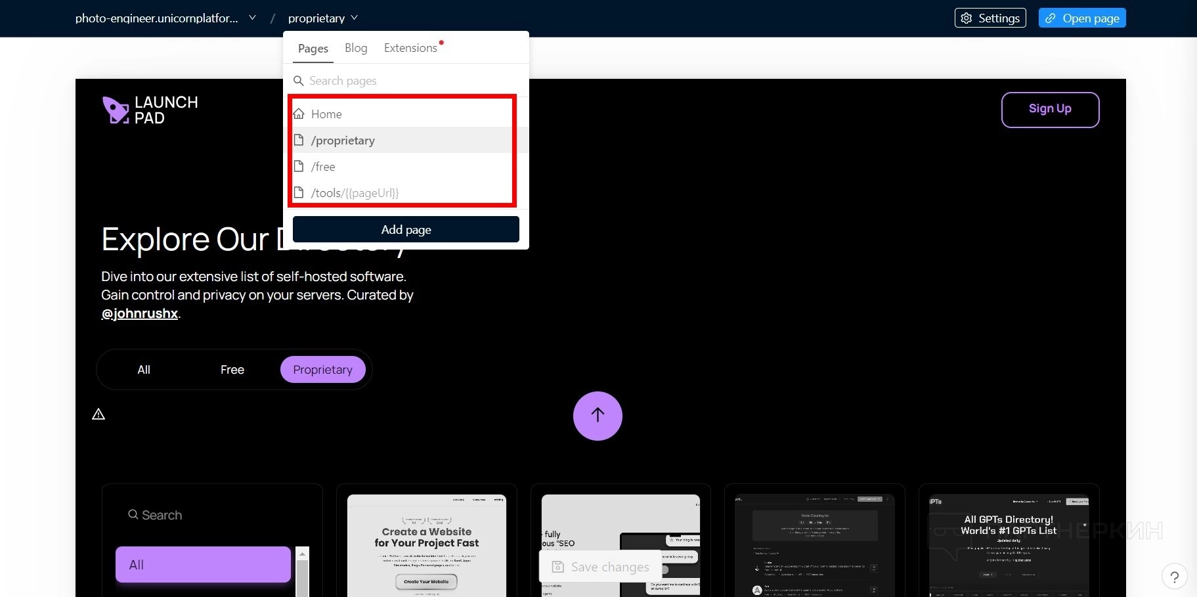Open the All GPTs Directory card thumbnail
The image size is (1197, 597).
coord(1009,545)
